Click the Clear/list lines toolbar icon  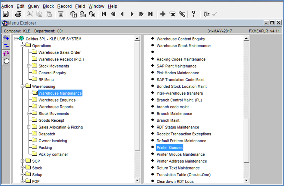coord(61,14)
